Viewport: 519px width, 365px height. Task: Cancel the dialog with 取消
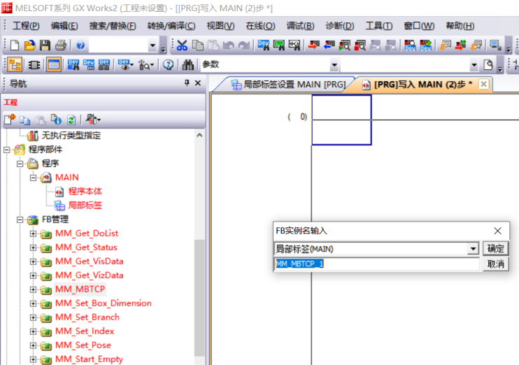[x=495, y=264]
